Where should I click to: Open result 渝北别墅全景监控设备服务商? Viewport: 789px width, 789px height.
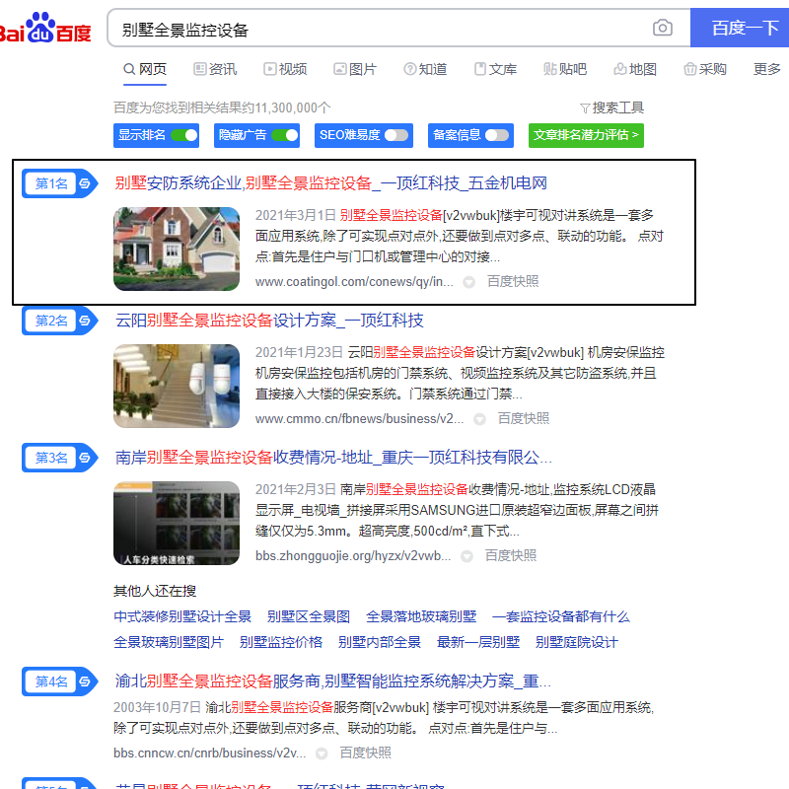coord(333,681)
